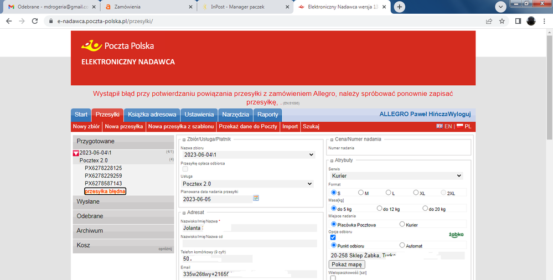Switch to the Zamówienia tab
Viewport: 553px width, 280px height.
click(148, 7)
